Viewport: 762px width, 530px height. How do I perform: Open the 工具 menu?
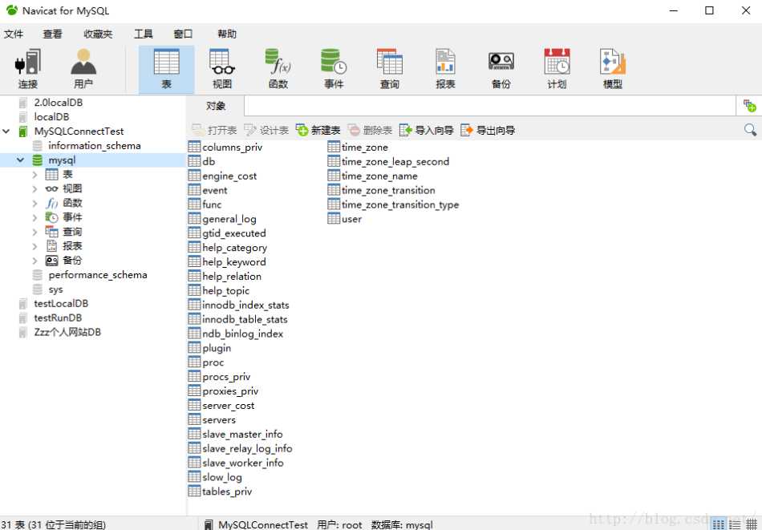pos(144,34)
